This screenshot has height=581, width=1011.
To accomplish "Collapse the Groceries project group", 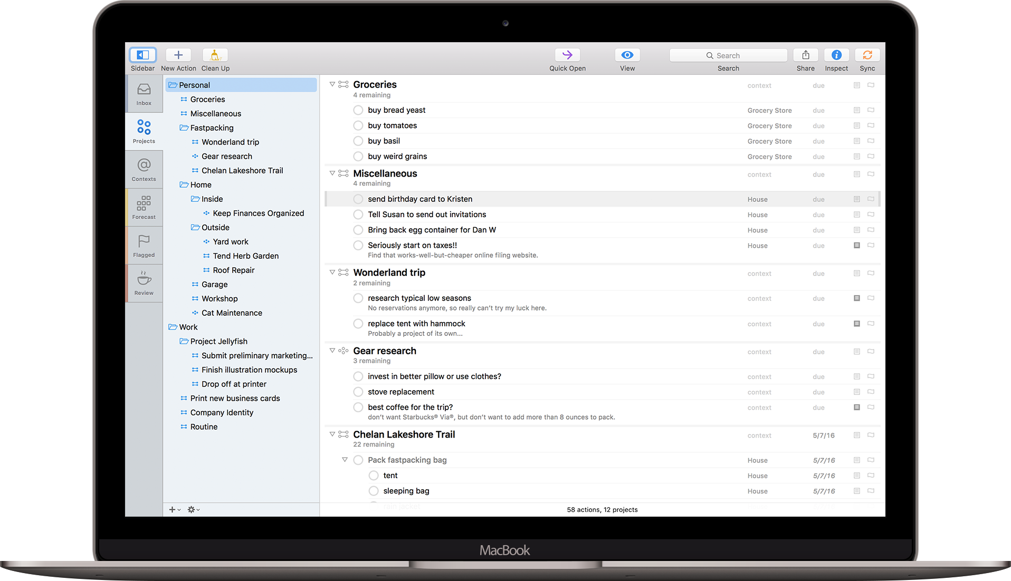I will [332, 84].
